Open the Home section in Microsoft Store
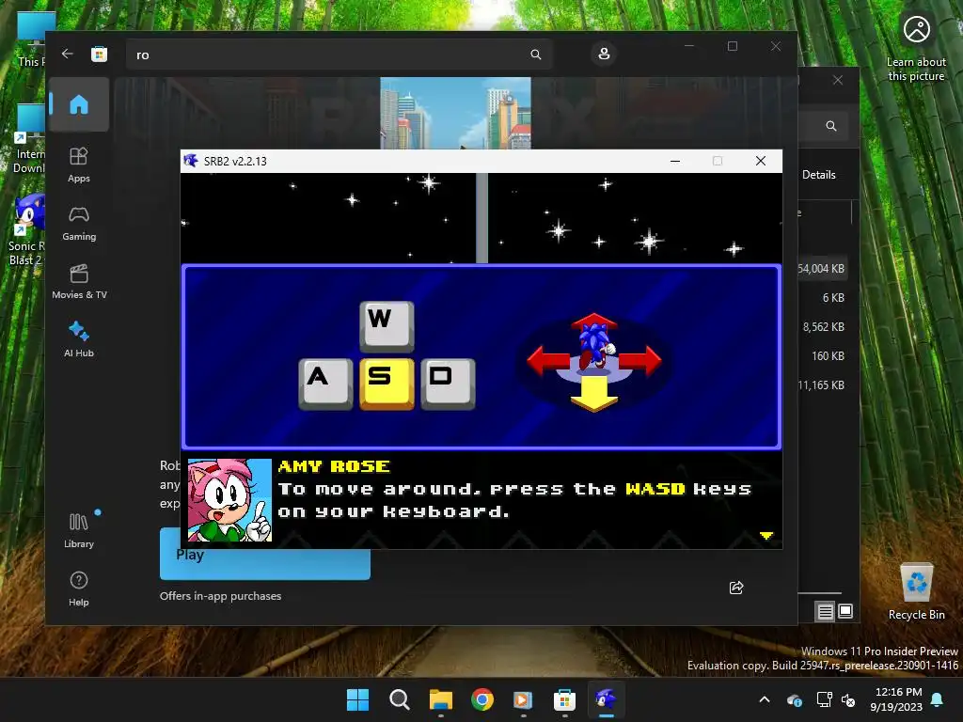 point(79,104)
